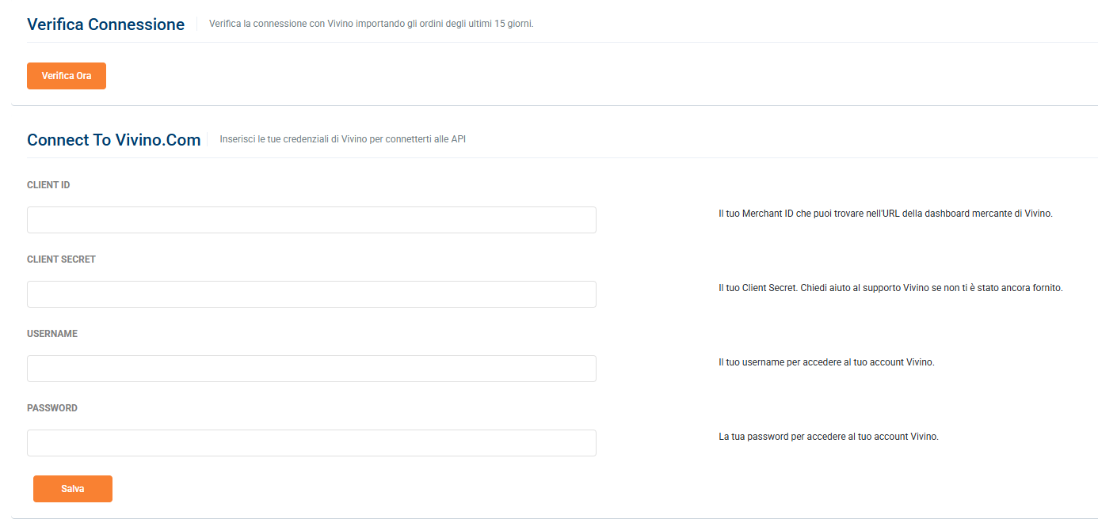The image size is (1098, 530).
Task: Select the Client Secret text box
Action: coord(311,294)
